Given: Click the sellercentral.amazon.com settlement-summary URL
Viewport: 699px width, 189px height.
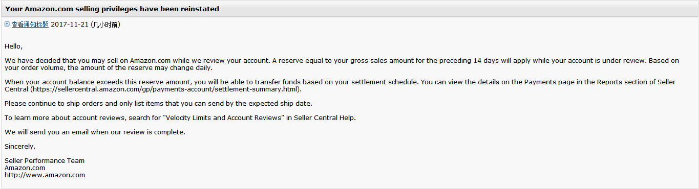Looking at the screenshot, I should [165, 89].
